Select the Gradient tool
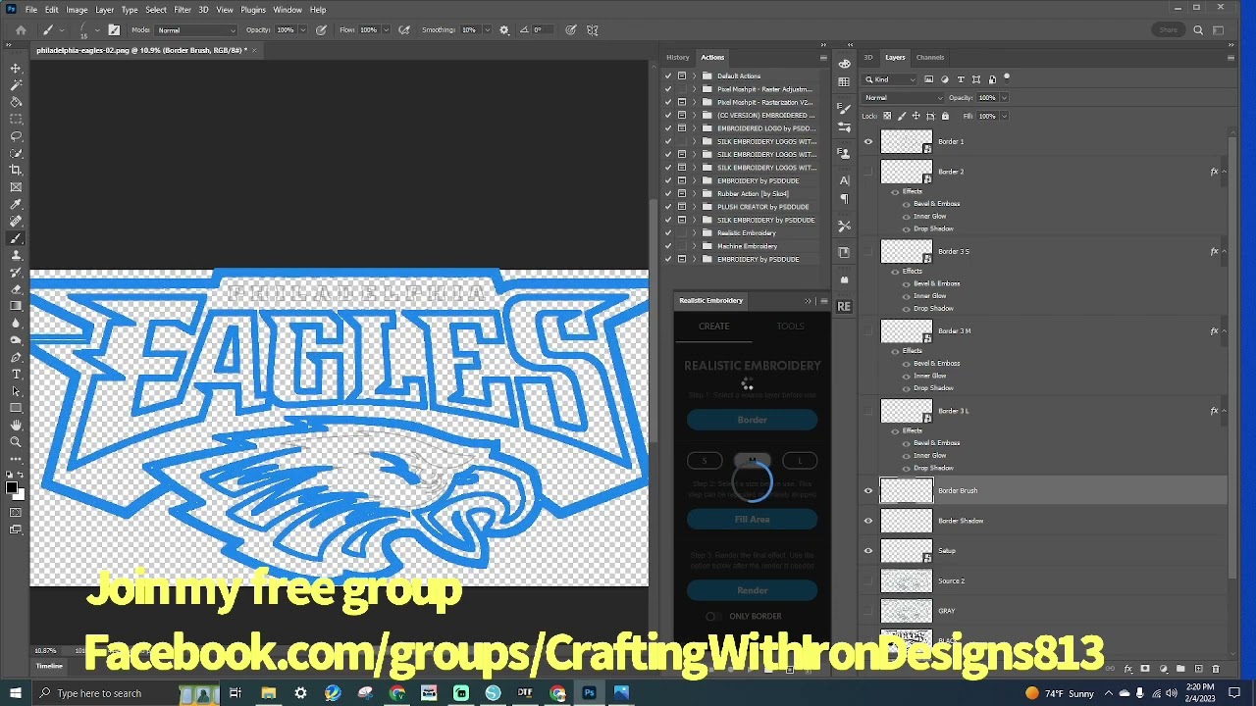Image resolution: width=1256 pixels, height=706 pixels. pyautogui.click(x=16, y=306)
